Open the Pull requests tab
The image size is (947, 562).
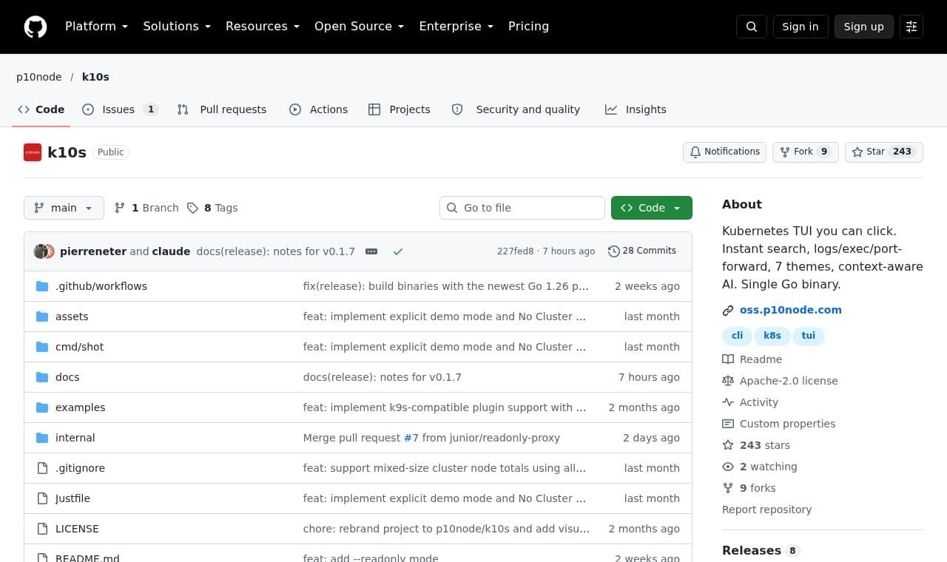[x=222, y=109]
